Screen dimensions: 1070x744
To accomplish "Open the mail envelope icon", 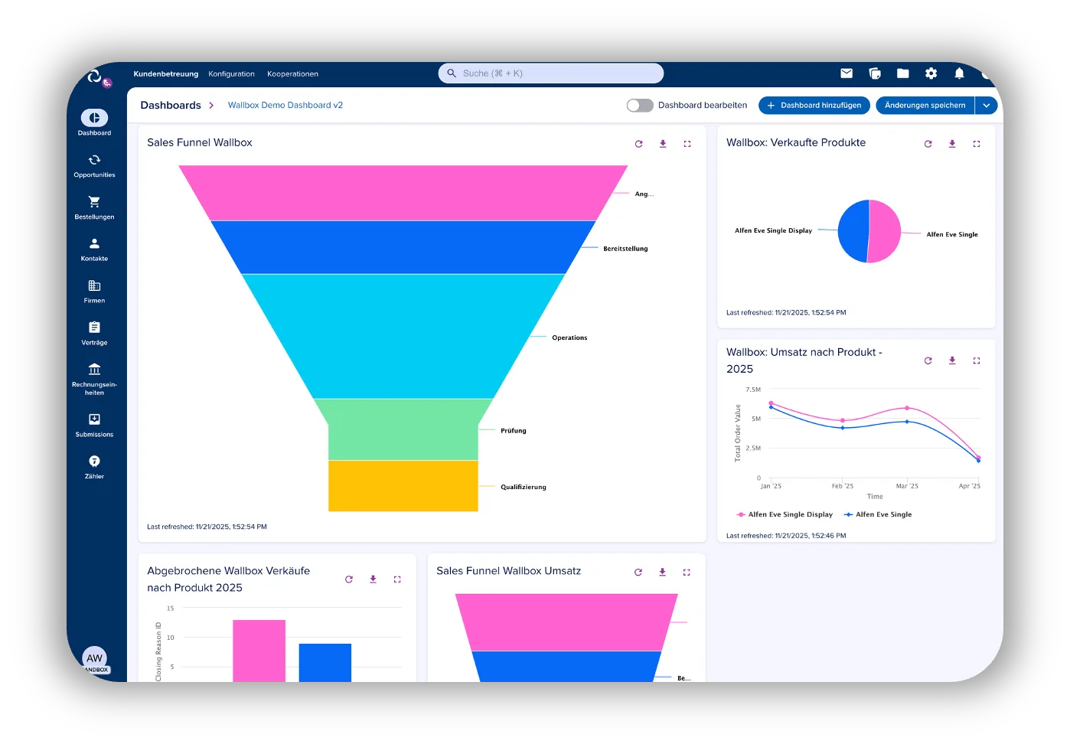I will 847,73.
